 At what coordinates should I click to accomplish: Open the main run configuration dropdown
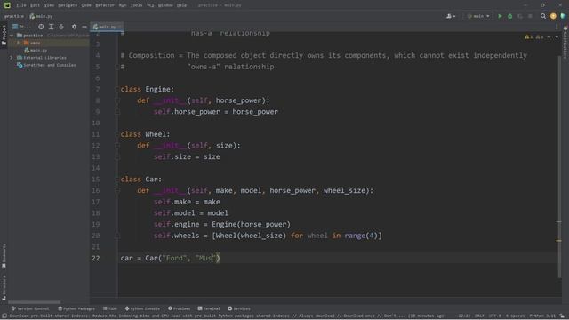tap(478, 16)
